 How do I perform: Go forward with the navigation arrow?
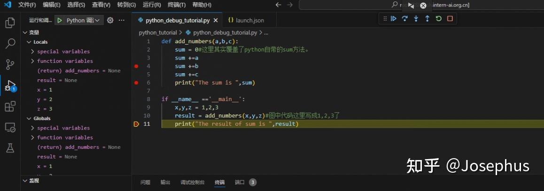click(290, 5)
